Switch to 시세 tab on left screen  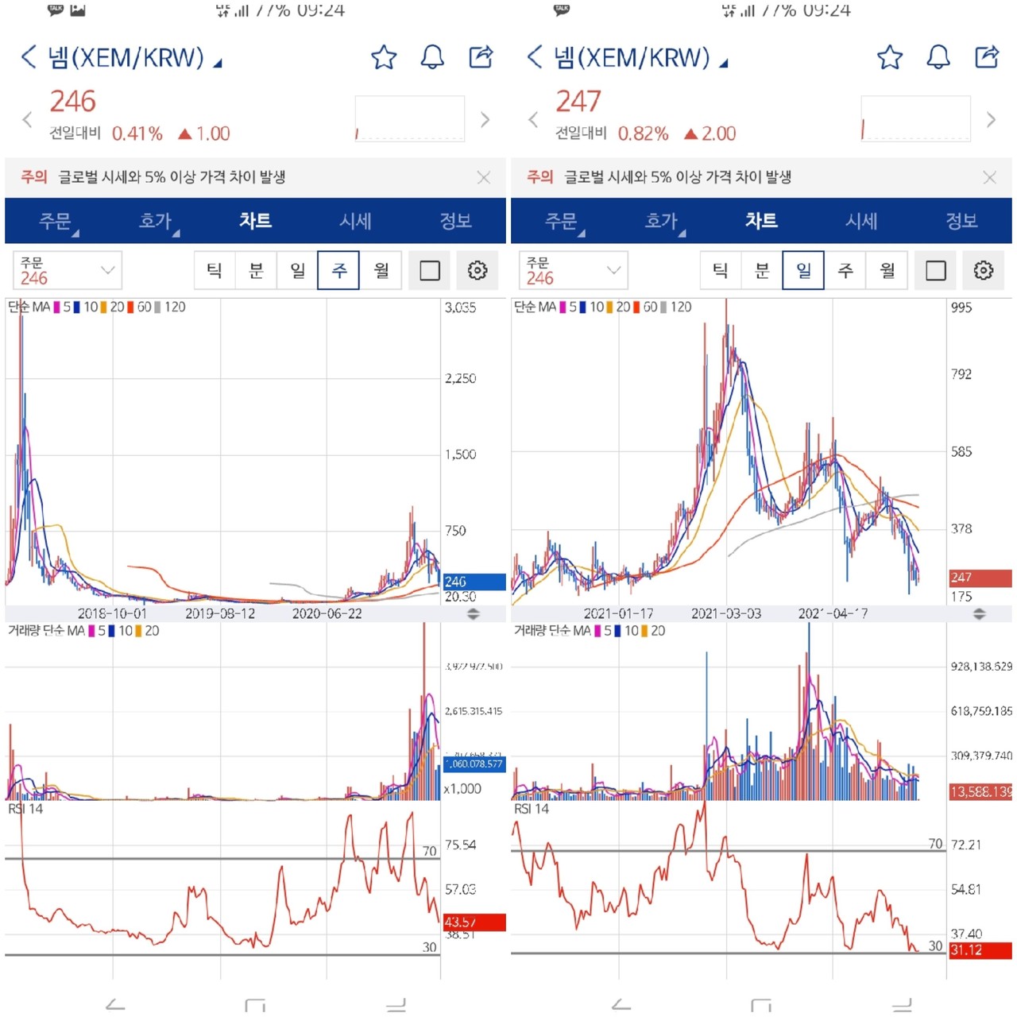tap(355, 221)
